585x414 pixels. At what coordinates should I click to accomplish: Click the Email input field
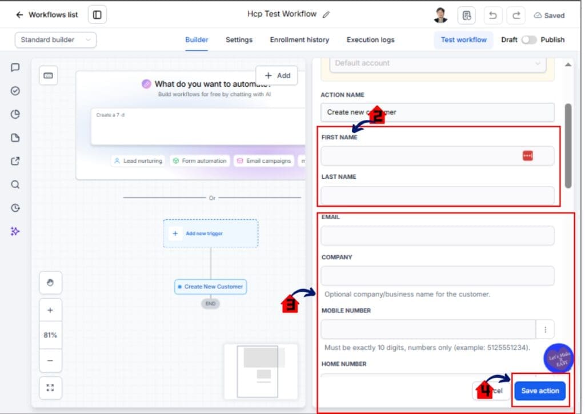coord(437,236)
